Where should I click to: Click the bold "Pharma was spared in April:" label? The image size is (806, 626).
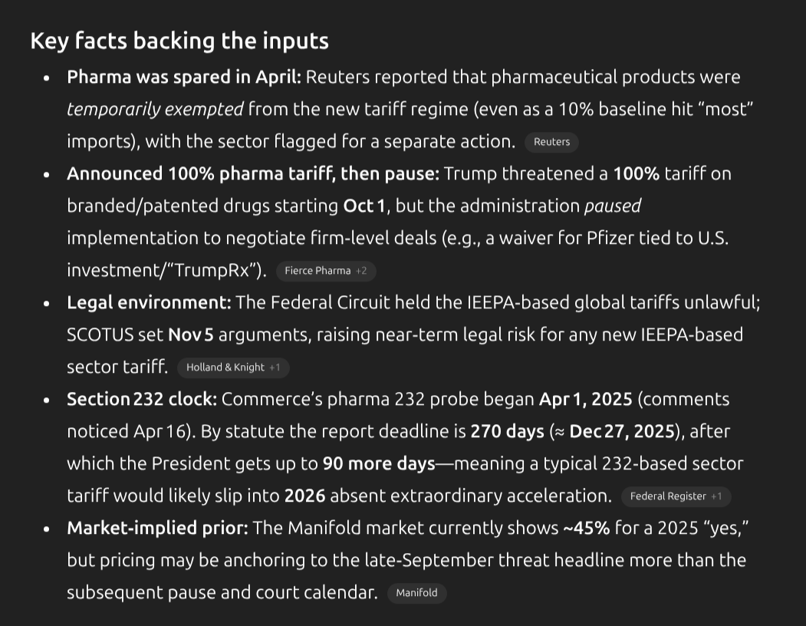pos(184,77)
